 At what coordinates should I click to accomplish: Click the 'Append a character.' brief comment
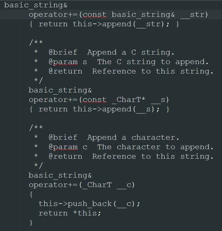click(x=133, y=138)
